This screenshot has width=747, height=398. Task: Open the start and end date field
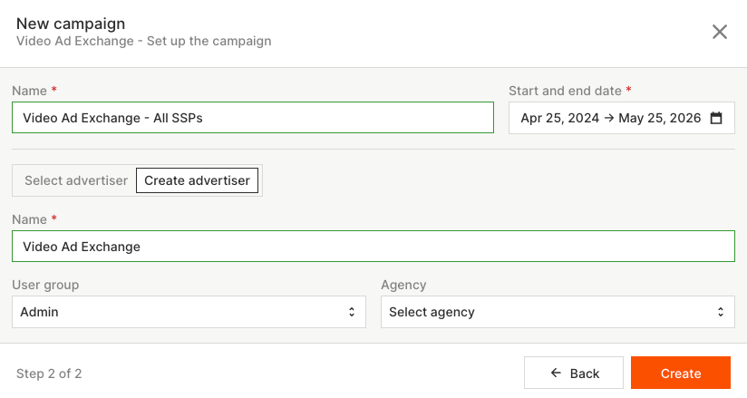click(621, 118)
